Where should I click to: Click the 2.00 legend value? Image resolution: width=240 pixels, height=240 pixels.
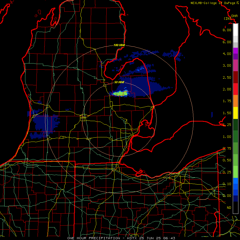(x=227, y=89)
